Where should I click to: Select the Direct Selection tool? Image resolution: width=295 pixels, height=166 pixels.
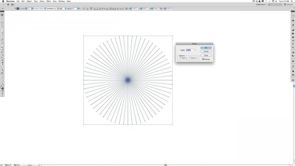point(2,18)
